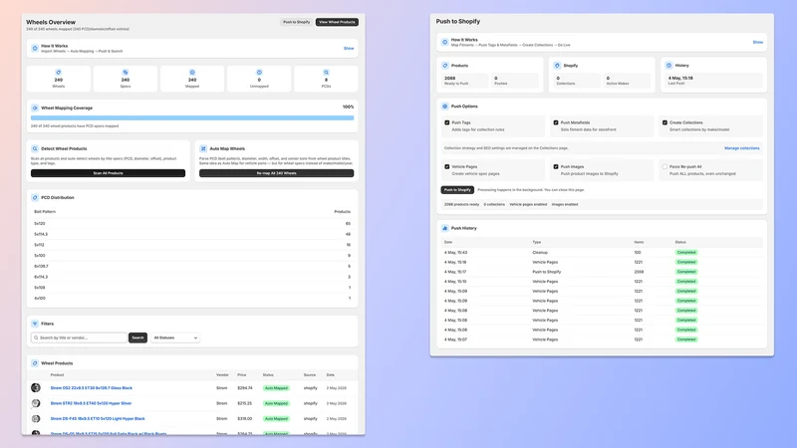Click the dark Push to Shopify button under Push Options
Screen dimensions: 797x448
pyautogui.click(x=457, y=190)
